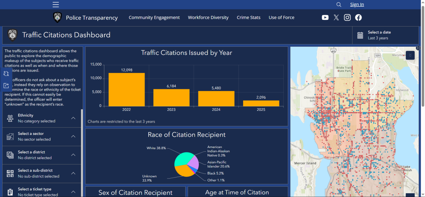Image resolution: width=425 pixels, height=197 pixels.
Task: Click the left filter panel scrollbar
Action: [x=82, y=153]
